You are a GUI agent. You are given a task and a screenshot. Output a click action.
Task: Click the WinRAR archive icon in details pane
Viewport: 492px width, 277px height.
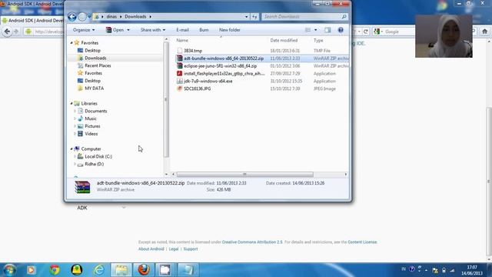(82, 186)
